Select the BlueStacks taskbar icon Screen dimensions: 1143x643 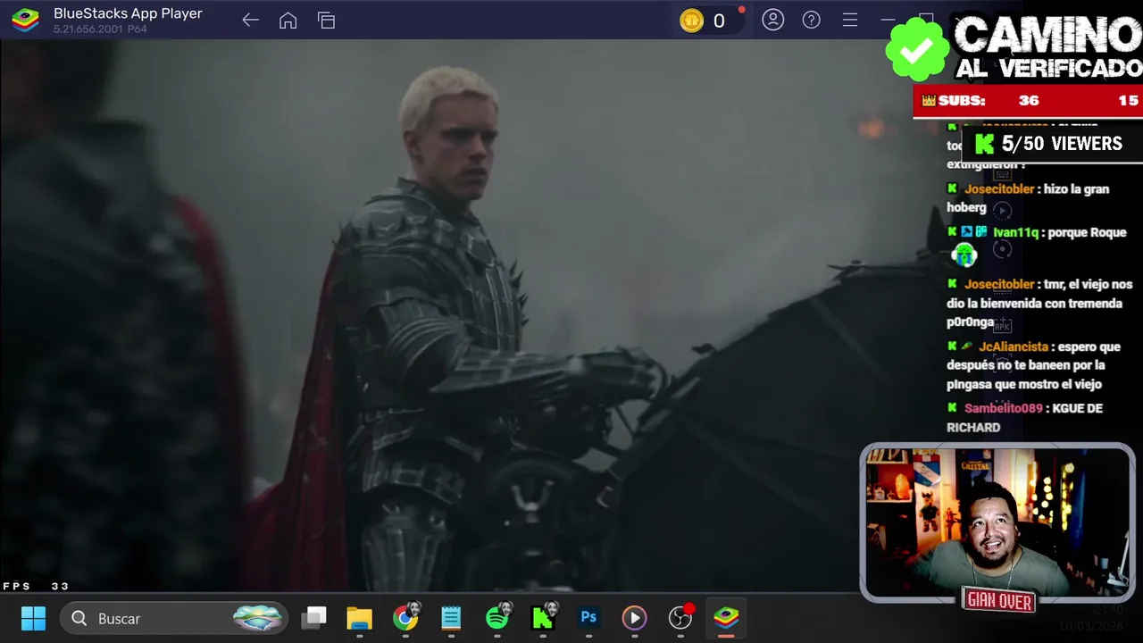[x=726, y=617]
